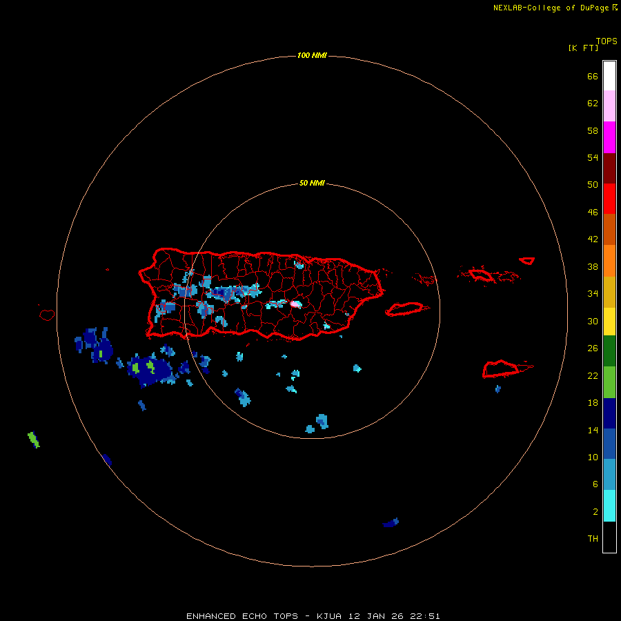The height and width of the screenshot is (621, 621).
Task: Click the legend value "42"
Action: [593, 239]
